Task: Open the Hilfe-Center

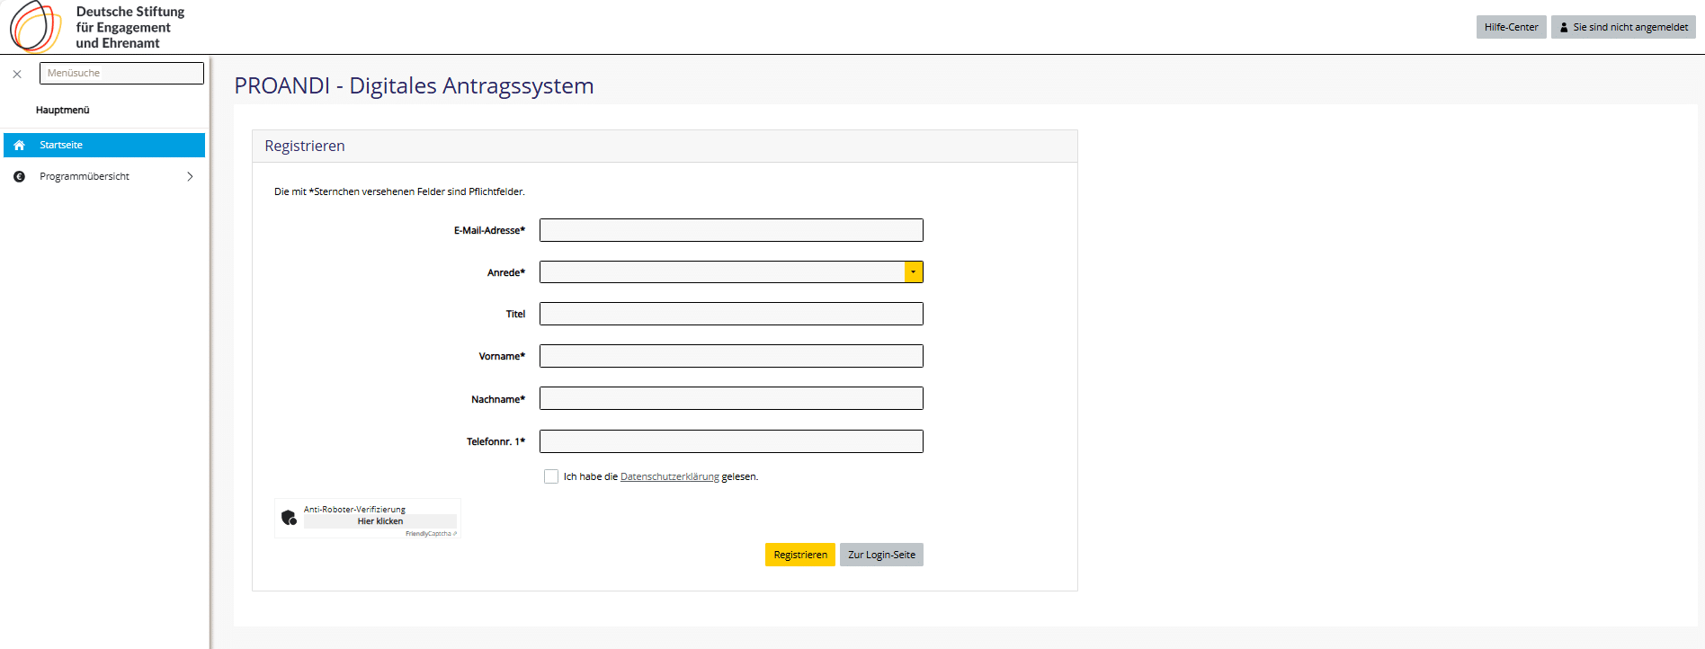Action: tap(1511, 28)
